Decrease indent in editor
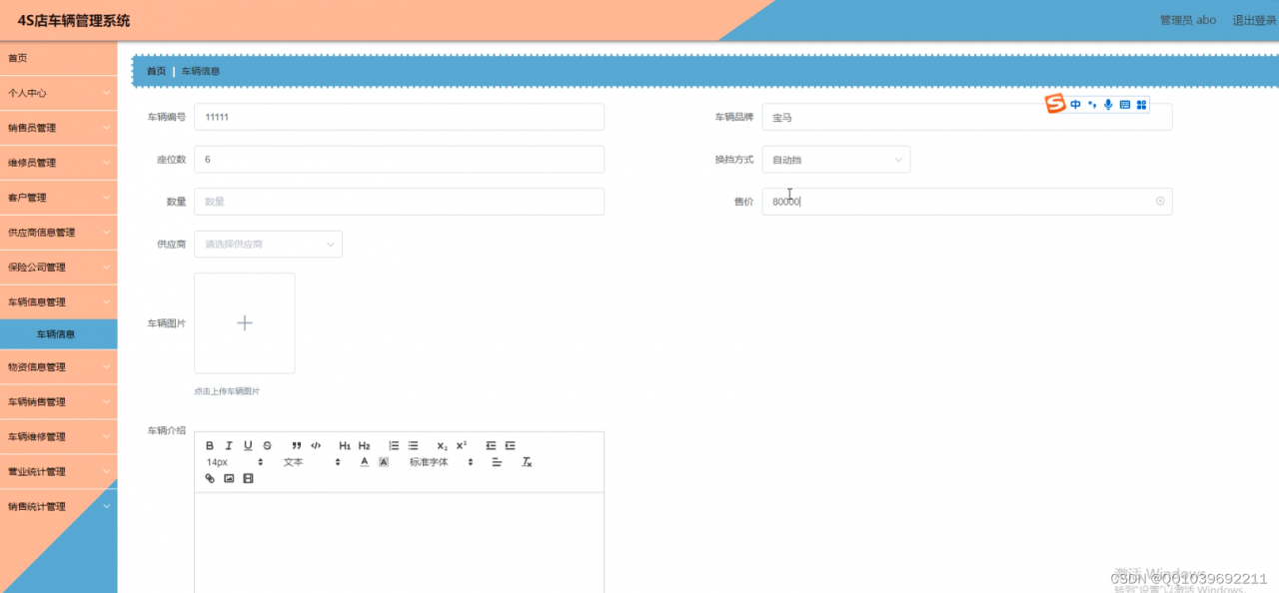Screen dimensions: 1279x593 [491, 445]
